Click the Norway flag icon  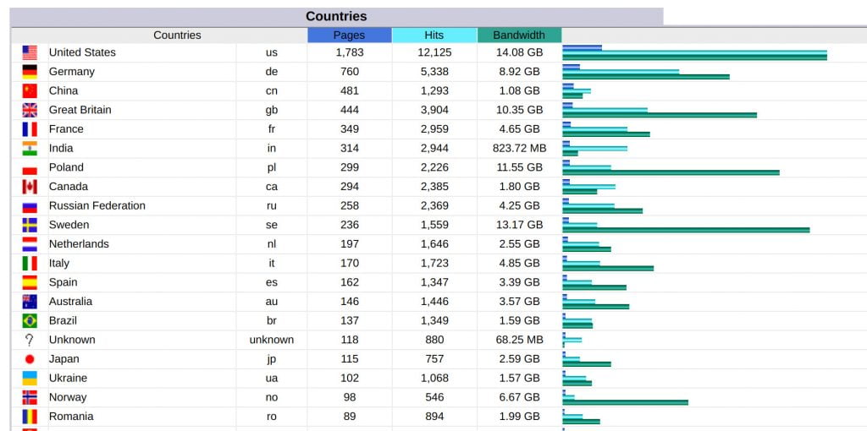pyautogui.click(x=30, y=397)
